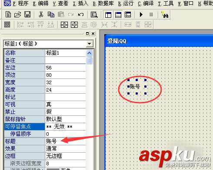The width and height of the screenshot is (213, 170).
Task: Open the R.运行 menu
Action: tap(126, 3)
